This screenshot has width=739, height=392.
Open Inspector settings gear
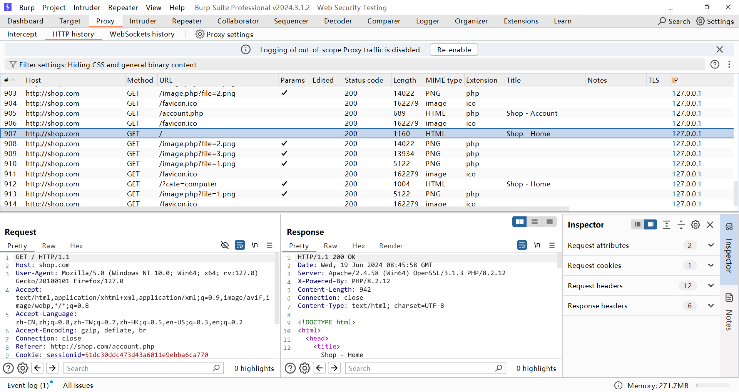(696, 224)
